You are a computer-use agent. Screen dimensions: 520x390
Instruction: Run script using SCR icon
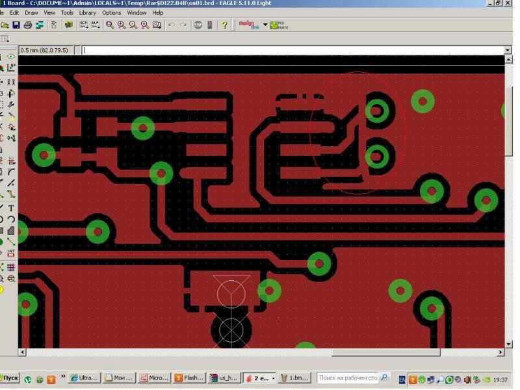point(83,25)
